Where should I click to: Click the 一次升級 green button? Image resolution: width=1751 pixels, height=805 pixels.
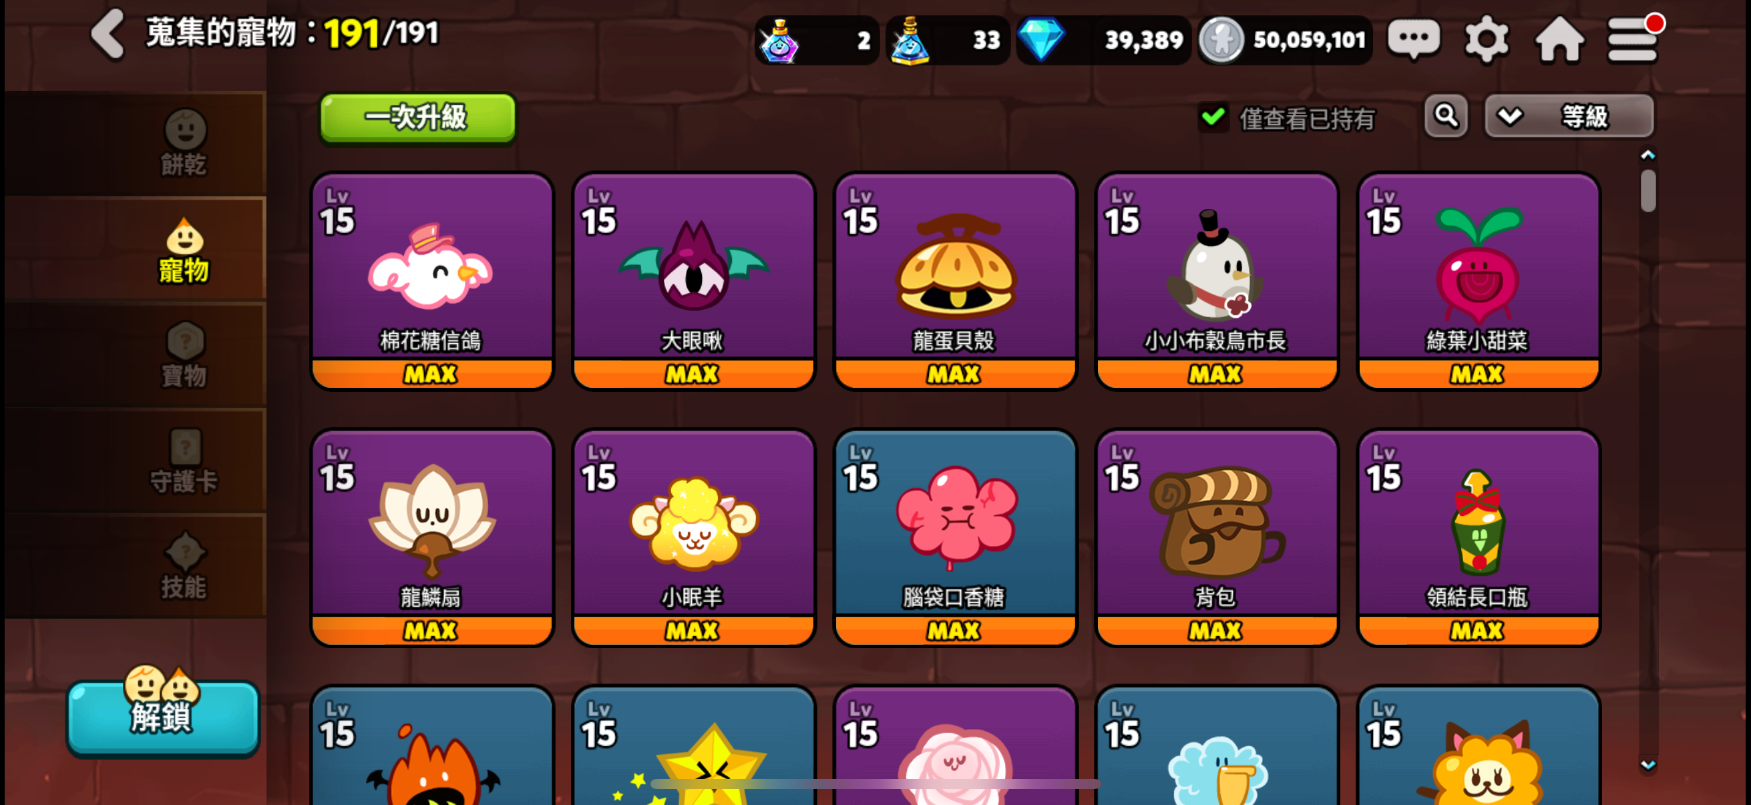pos(417,117)
